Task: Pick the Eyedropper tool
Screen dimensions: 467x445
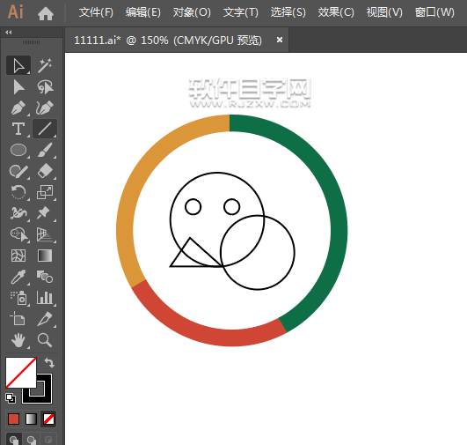Action: pyautogui.click(x=18, y=277)
